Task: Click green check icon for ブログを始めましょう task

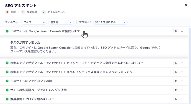Action: [7, 99]
